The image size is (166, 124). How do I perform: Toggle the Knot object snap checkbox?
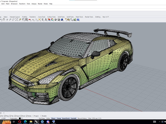pyautogui.click(x=21, y=116)
